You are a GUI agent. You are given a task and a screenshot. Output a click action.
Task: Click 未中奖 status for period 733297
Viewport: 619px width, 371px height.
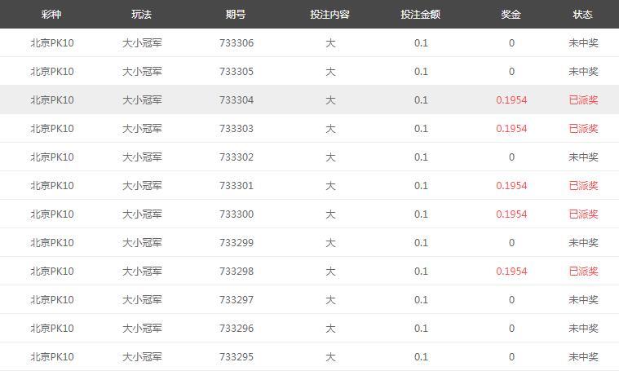[x=583, y=300]
